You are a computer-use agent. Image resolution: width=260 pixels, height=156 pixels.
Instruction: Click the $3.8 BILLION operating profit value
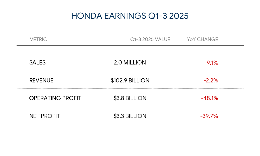tap(130, 98)
